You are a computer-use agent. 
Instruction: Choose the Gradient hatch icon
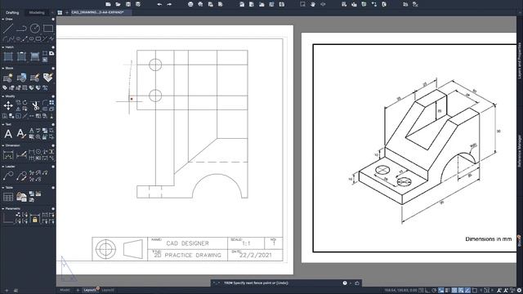pyautogui.click(x=35, y=56)
